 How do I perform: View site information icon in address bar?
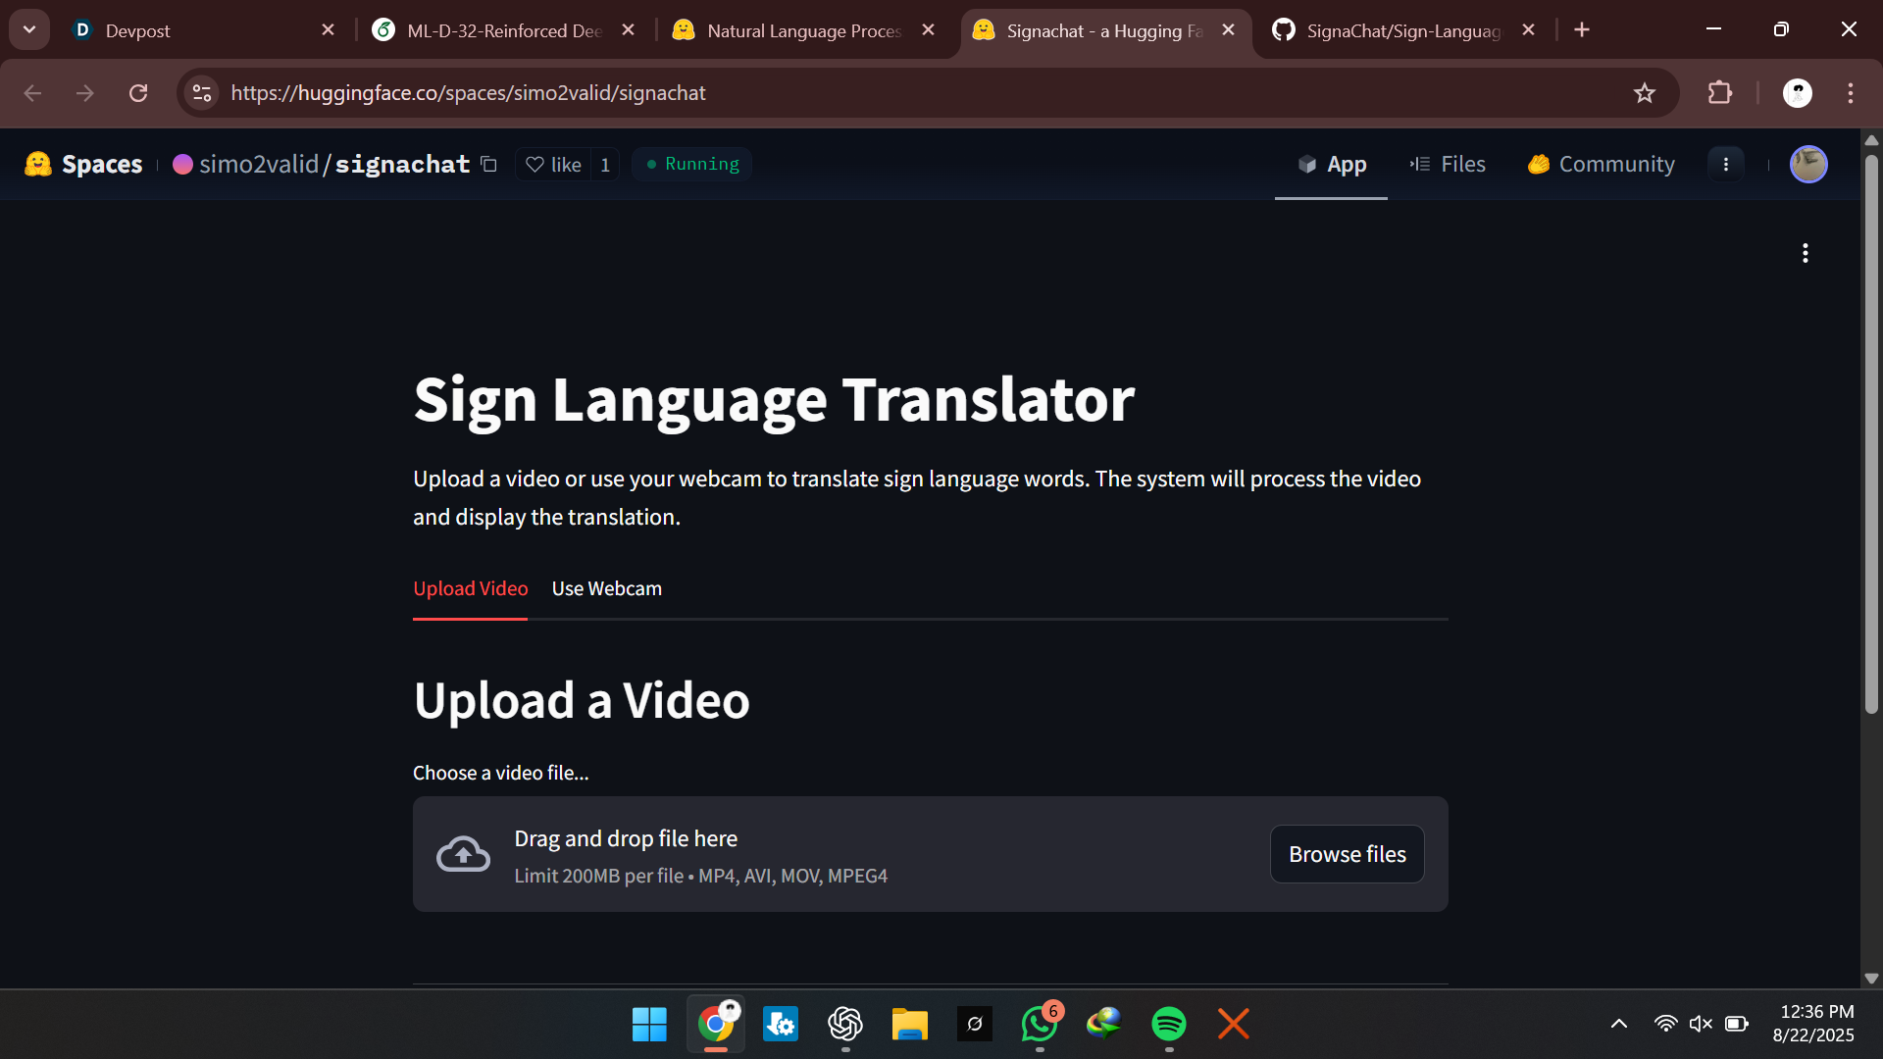pyautogui.click(x=202, y=93)
